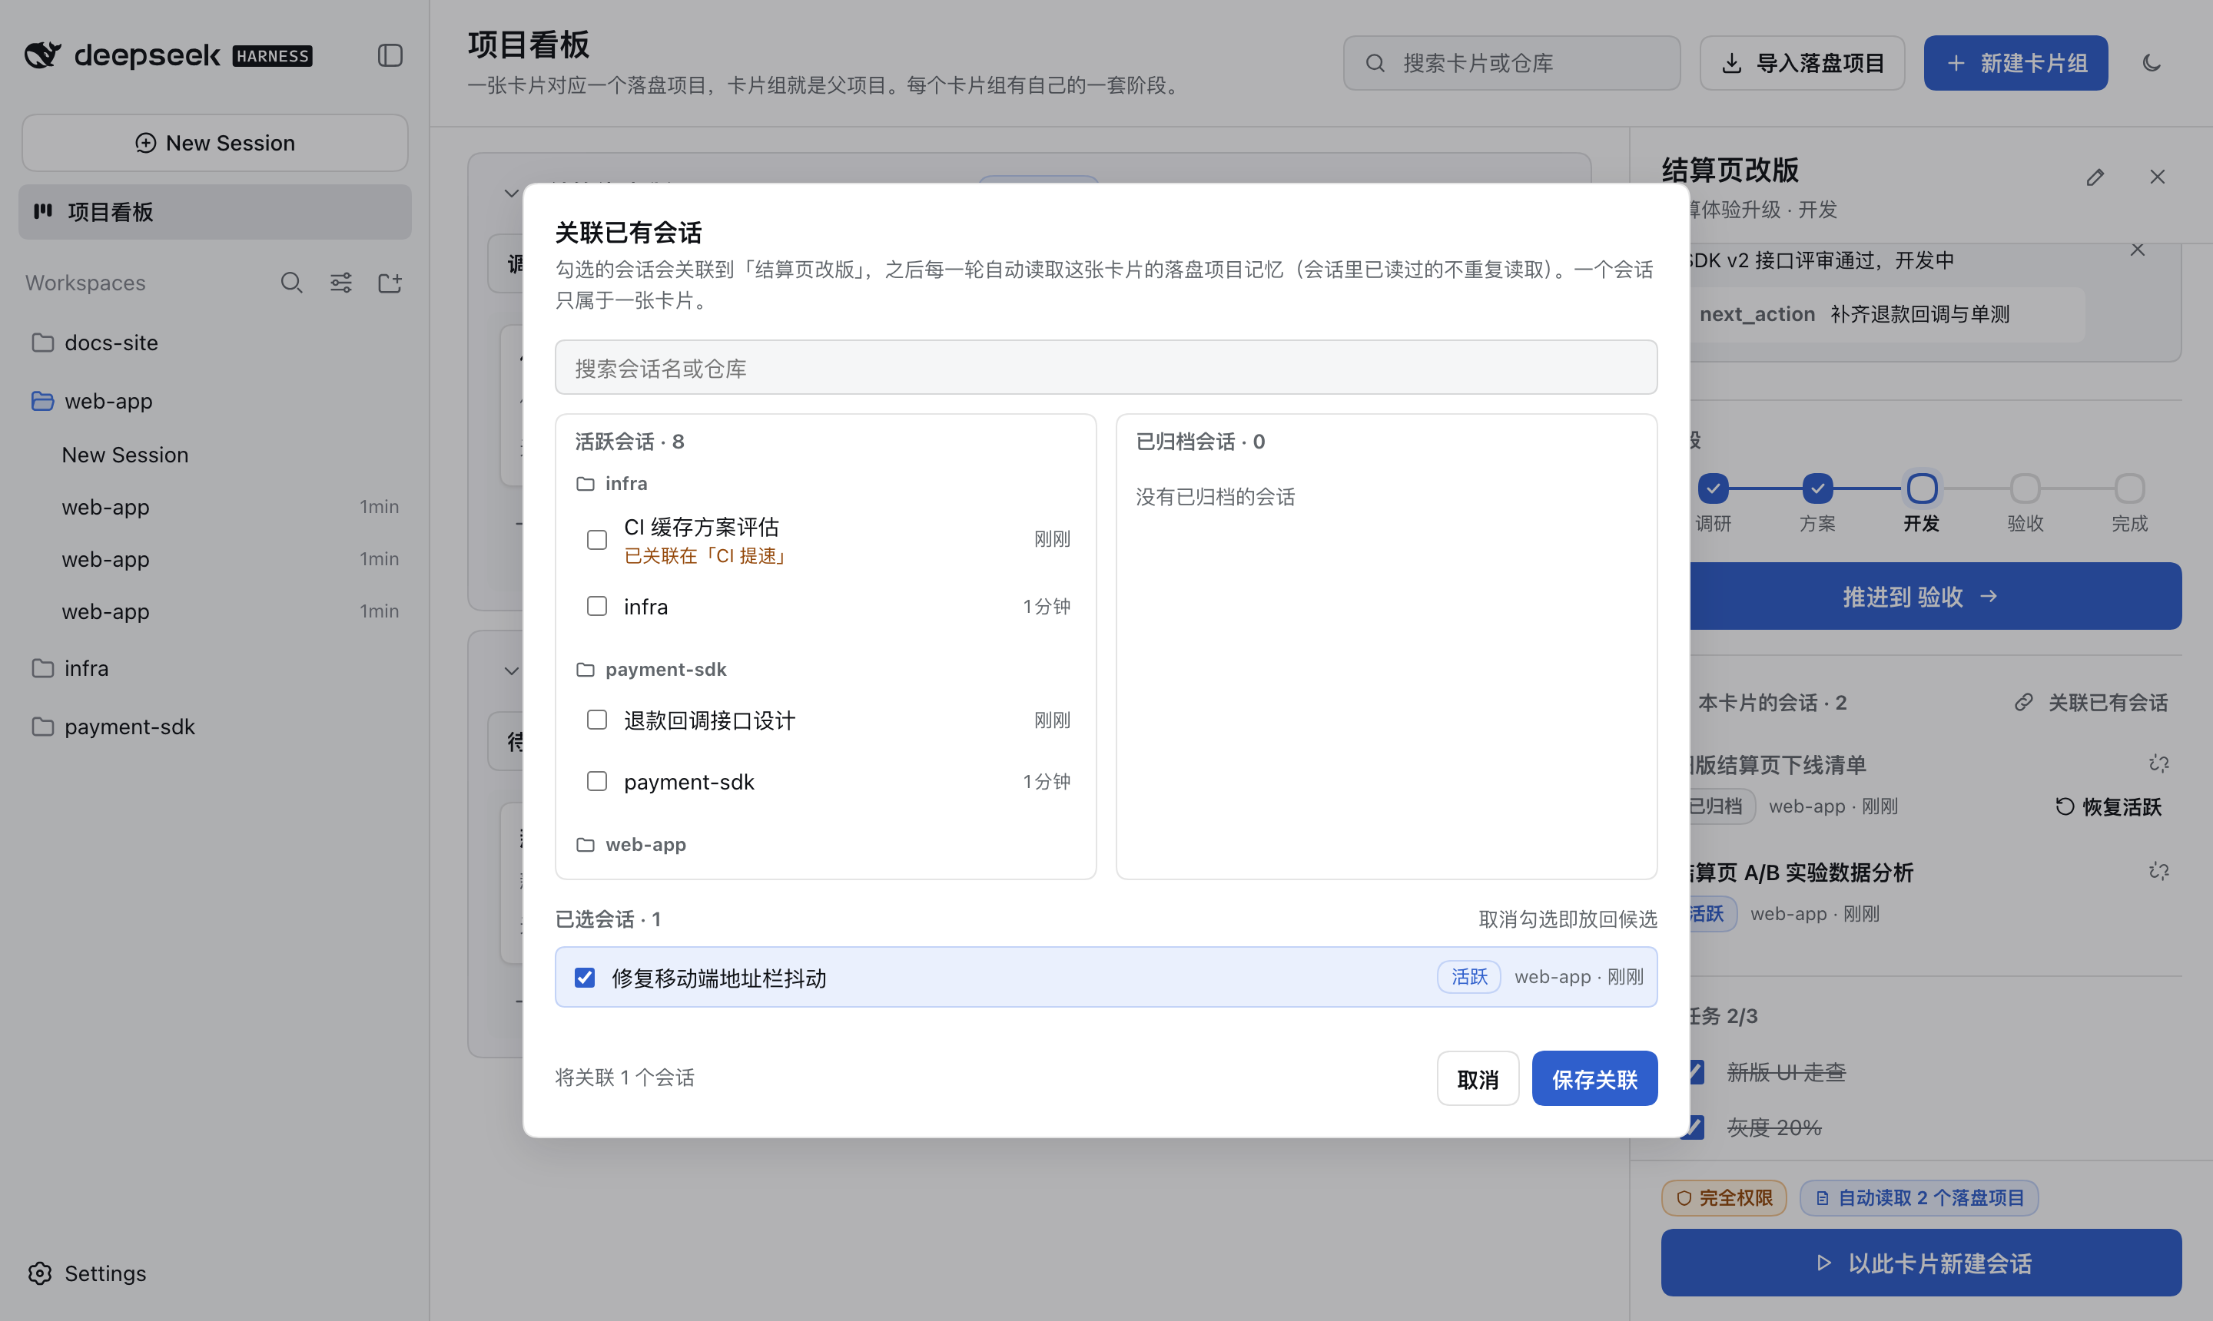2213x1321 pixels.
Task: Save with the 保存关联 button
Action: (1594, 1079)
